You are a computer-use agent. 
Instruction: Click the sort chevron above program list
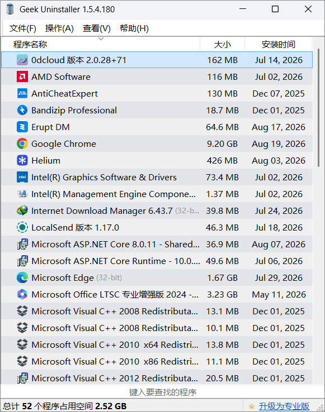pos(101,39)
